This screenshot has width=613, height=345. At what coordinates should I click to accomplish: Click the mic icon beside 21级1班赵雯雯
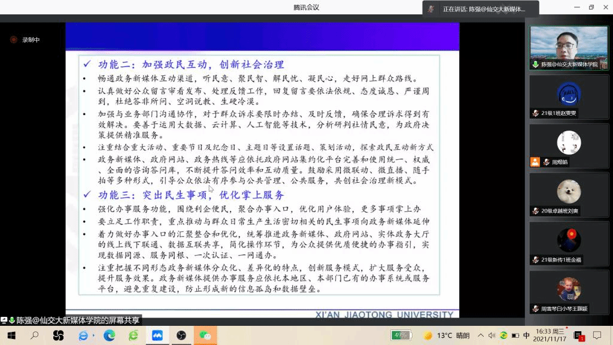coord(535,113)
